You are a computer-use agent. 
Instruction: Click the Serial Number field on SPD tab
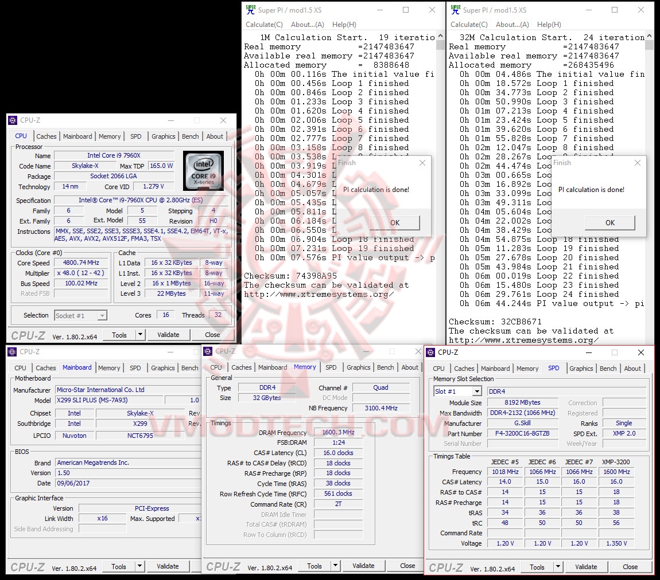[x=522, y=443]
